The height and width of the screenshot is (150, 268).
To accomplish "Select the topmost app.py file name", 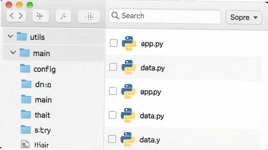I will (152, 44).
